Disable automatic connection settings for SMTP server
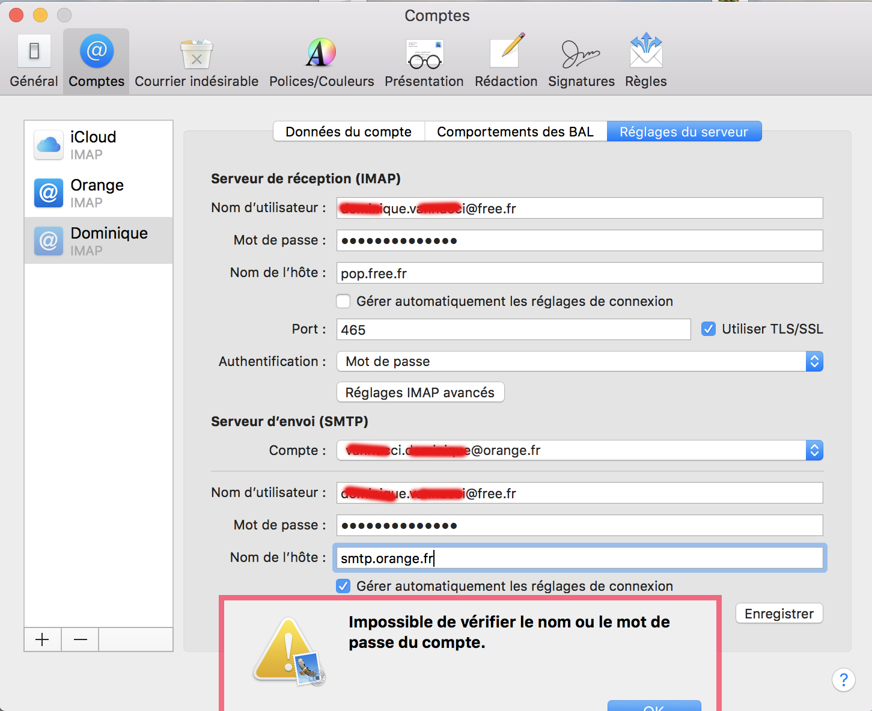Screen dimensions: 872x711 (343, 586)
